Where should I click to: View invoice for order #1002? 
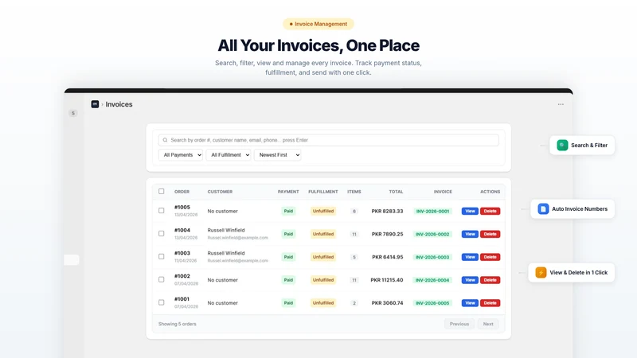pos(470,280)
